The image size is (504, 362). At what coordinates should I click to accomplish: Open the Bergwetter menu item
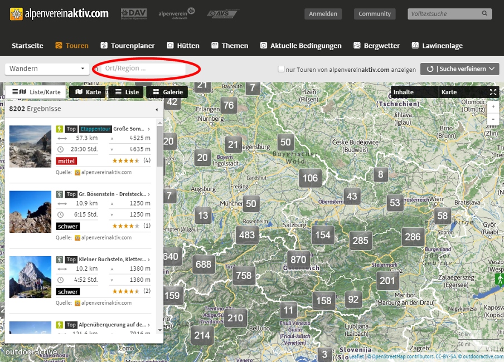pyautogui.click(x=376, y=46)
